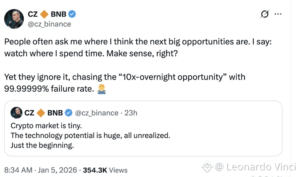This screenshot has width=299, height=177.
Task: Click the small avatar in the quoted tweet
Action: (x=16, y=113)
